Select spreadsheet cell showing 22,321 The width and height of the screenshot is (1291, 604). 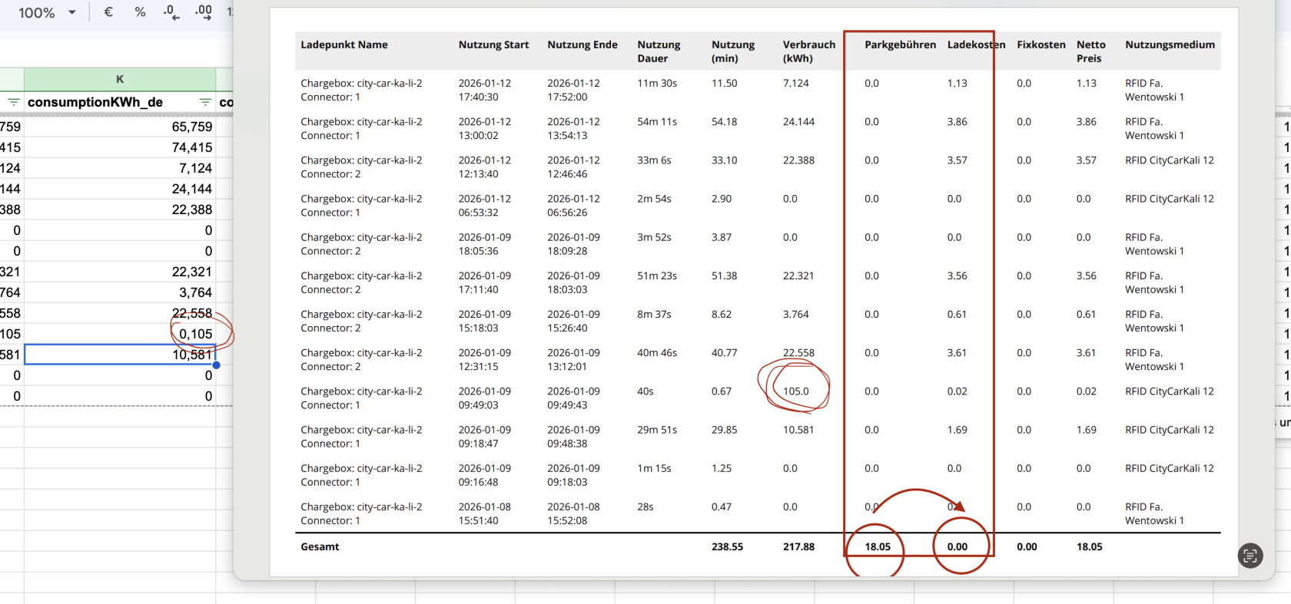120,272
